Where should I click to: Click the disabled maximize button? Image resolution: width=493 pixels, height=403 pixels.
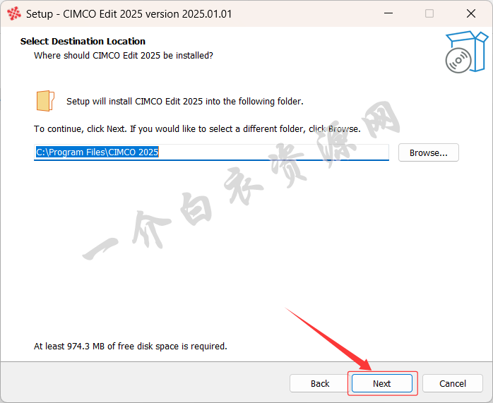point(429,13)
